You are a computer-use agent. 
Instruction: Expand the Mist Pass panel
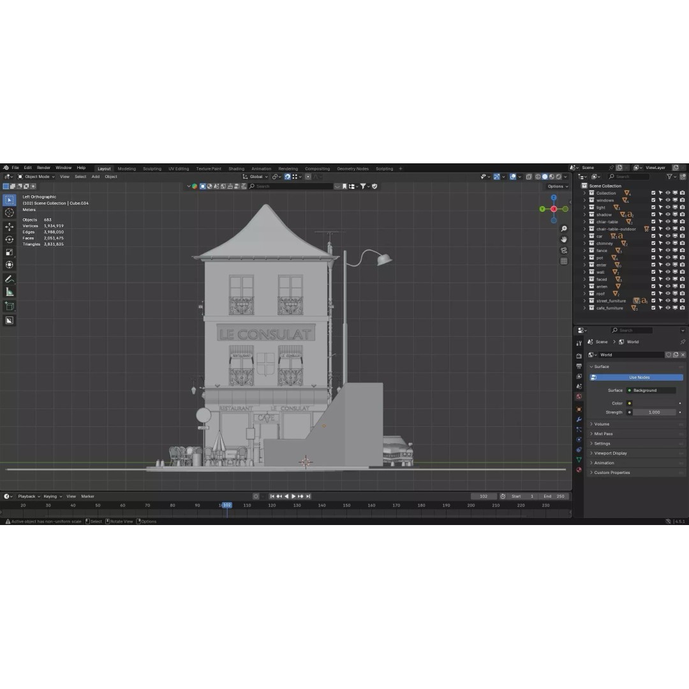(636, 434)
